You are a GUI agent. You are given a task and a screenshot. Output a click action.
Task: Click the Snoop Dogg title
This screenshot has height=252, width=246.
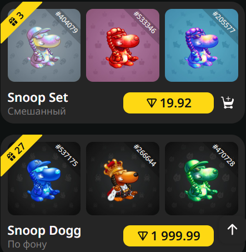(x=44, y=231)
